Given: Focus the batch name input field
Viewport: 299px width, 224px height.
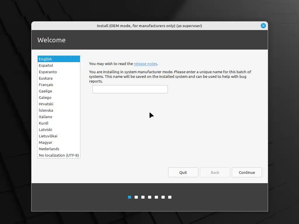Looking at the screenshot, I should coord(130,89).
